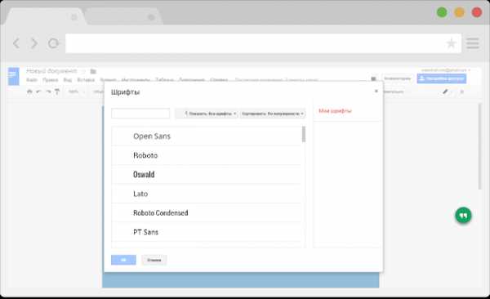Select the PT Sans font
The width and height of the screenshot is (490, 299).
click(207, 232)
